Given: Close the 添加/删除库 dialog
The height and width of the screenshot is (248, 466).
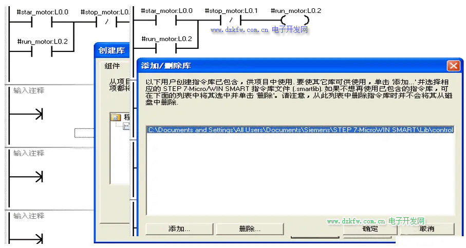Looking at the screenshot, I should [453, 66].
